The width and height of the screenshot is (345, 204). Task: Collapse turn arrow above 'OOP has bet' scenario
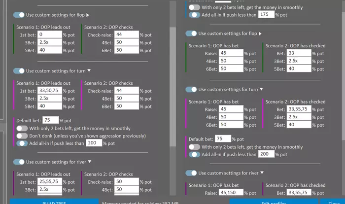[x=261, y=89]
